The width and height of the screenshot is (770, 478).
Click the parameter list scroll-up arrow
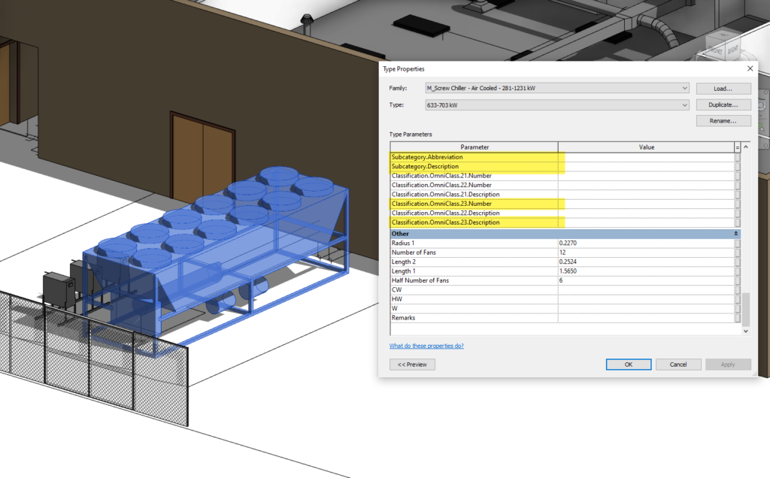[745, 147]
